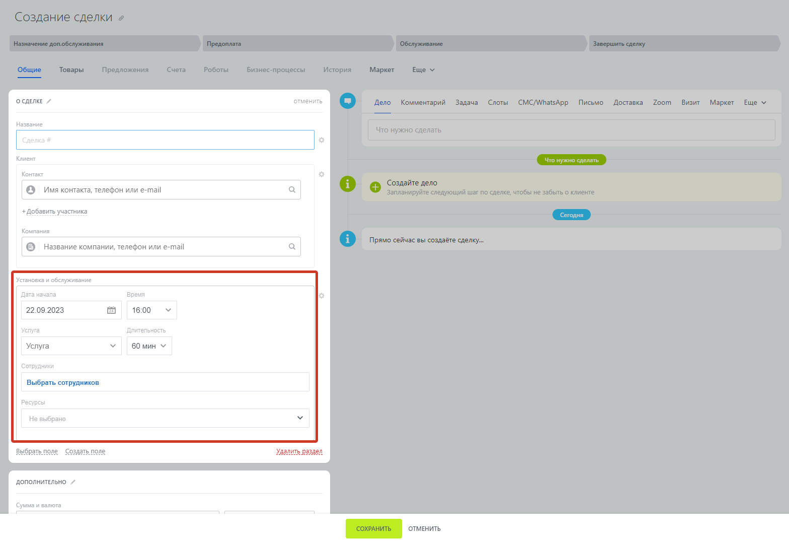Select the Задача timeline tab
The image size is (789, 542).
(466, 102)
